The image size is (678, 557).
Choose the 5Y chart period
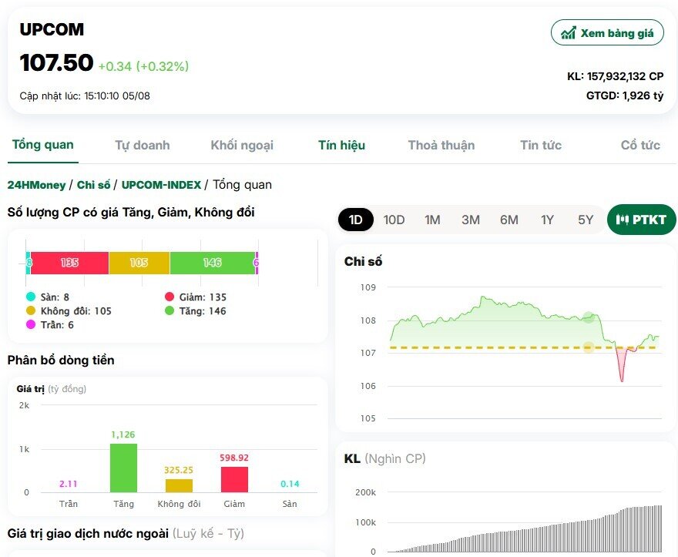[586, 220]
